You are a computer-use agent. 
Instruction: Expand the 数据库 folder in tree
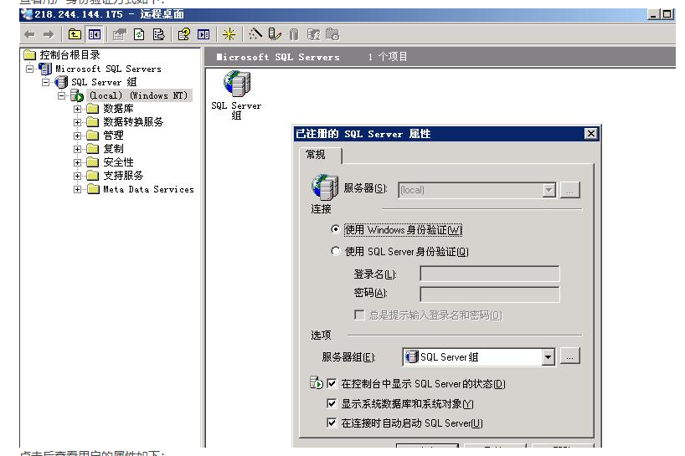coord(78,109)
